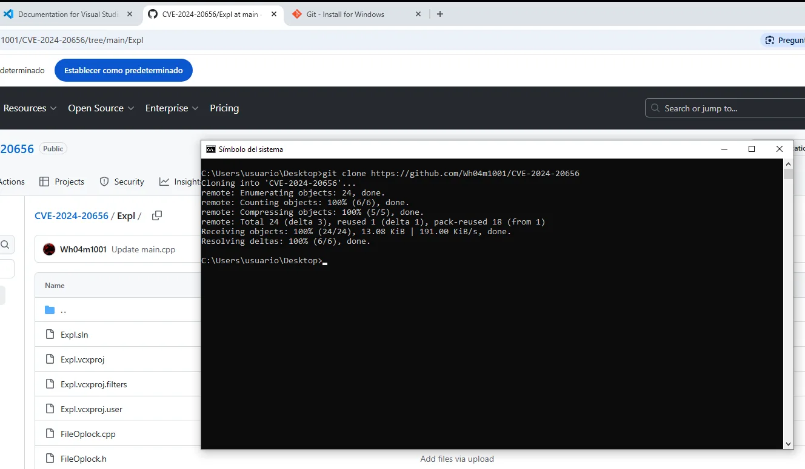Open the Projects repository tab
Image resolution: width=805 pixels, height=469 pixels.
(x=61, y=182)
